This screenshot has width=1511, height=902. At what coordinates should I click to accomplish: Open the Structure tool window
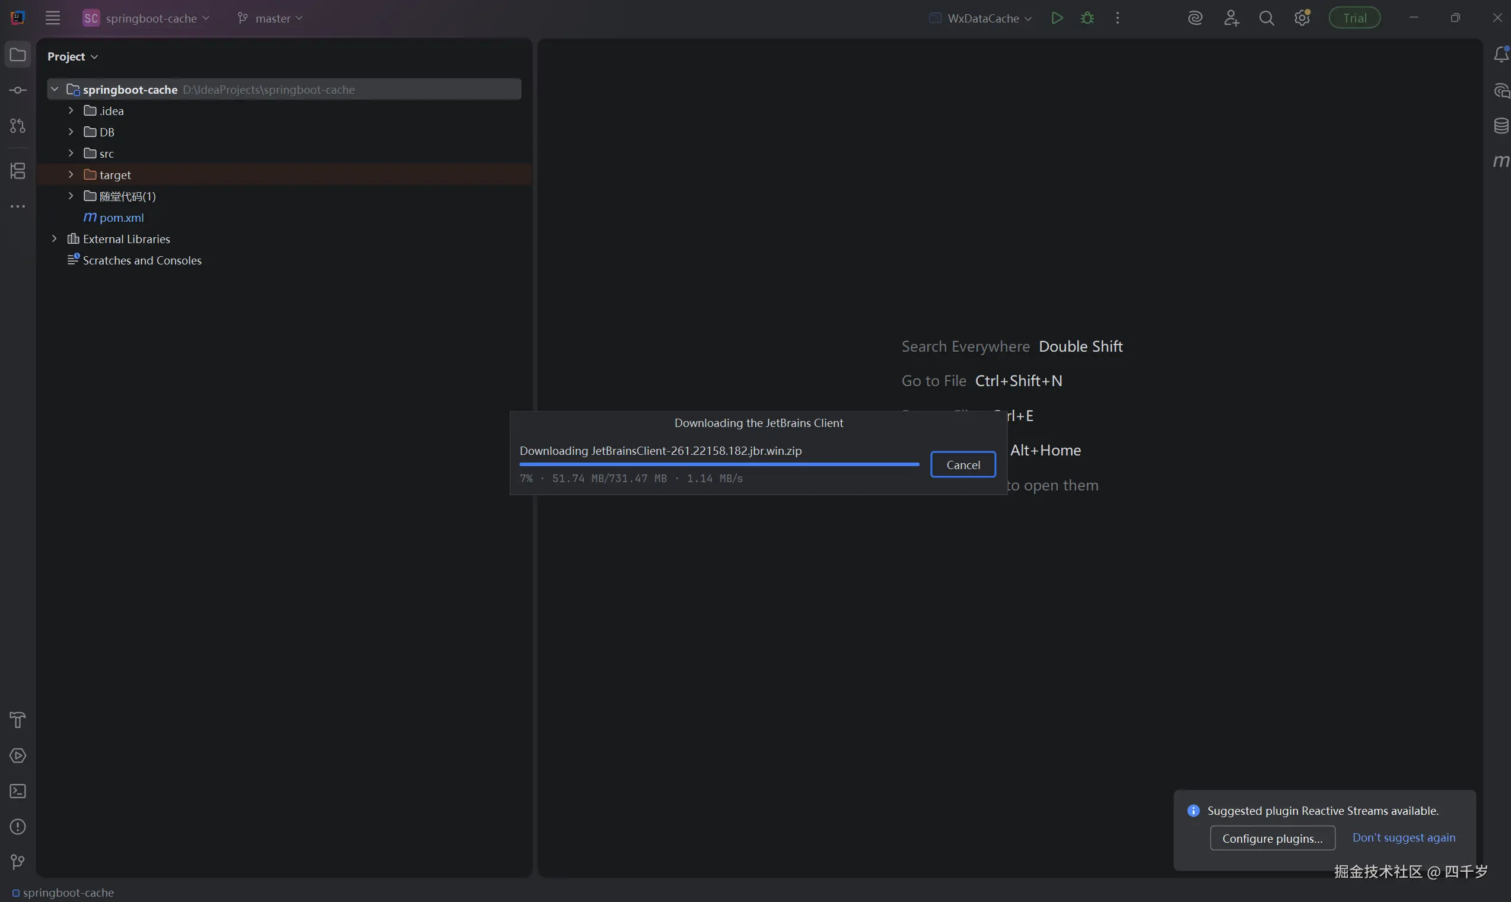coord(18,171)
